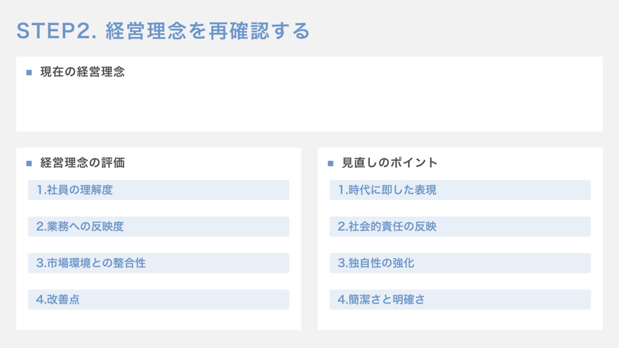619x348 pixels.
Task: Click the '現在の経営理念' heading
Action: (82, 72)
